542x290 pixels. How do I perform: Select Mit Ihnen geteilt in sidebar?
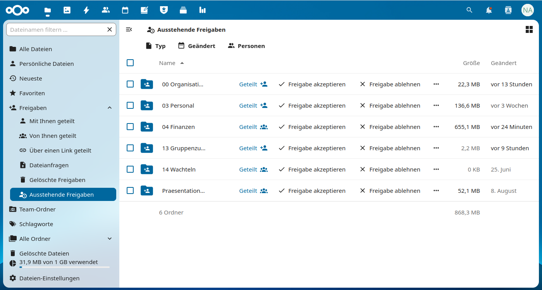tap(52, 121)
